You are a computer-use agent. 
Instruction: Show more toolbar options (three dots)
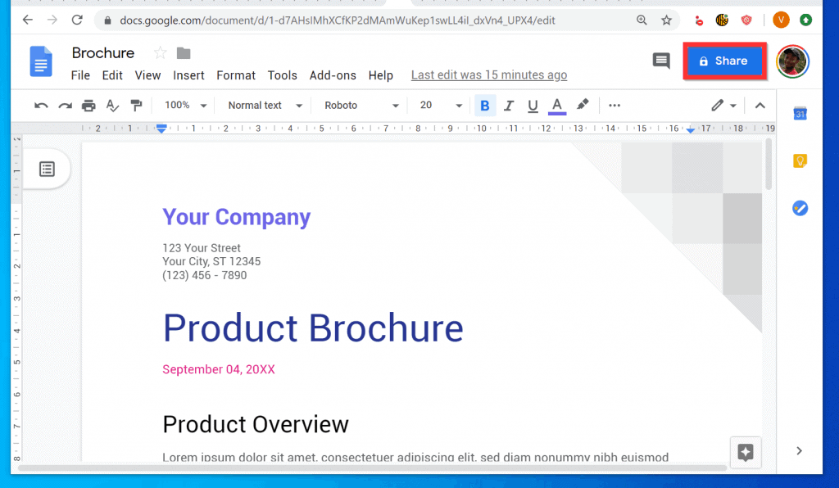pyautogui.click(x=615, y=106)
